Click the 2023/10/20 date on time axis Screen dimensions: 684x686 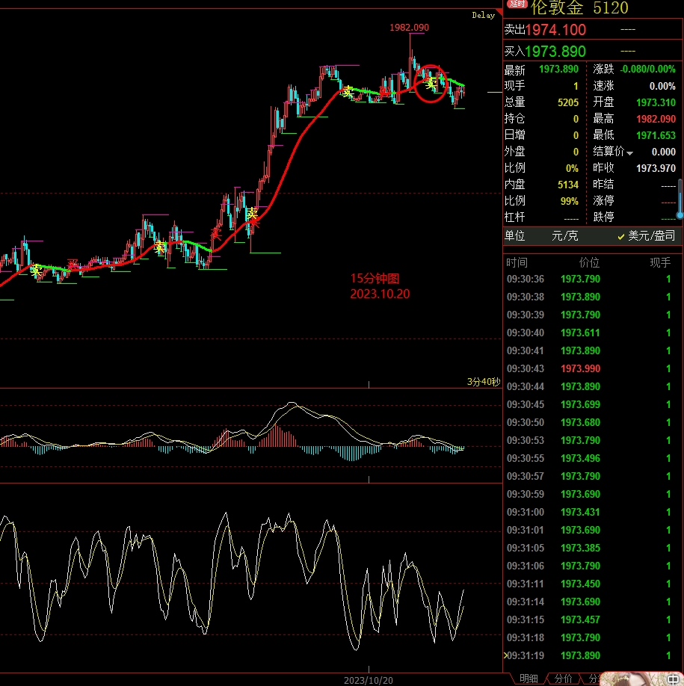pyautogui.click(x=368, y=680)
